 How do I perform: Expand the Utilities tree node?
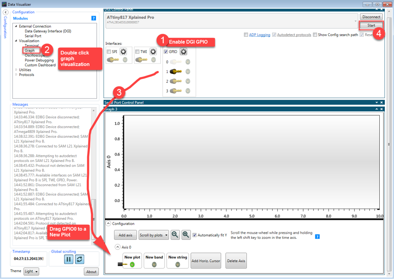point(16,70)
